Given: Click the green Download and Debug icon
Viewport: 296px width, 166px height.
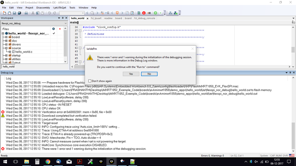Looking at the screenshot, I should (155, 13).
